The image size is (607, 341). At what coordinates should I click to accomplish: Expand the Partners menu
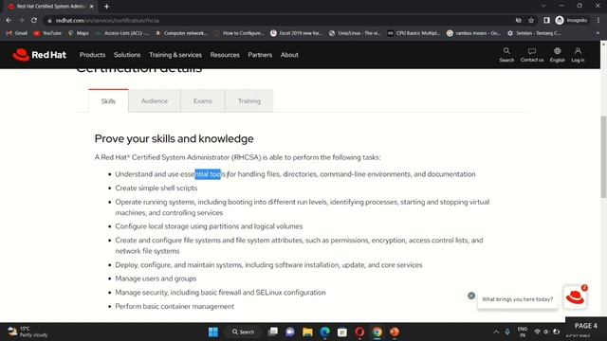(260, 55)
